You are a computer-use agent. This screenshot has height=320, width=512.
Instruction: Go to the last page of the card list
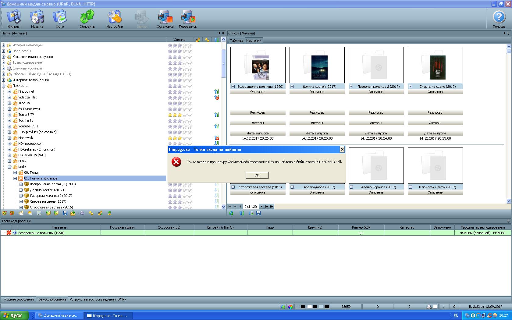pyautogui.click(x=272, y=207)
